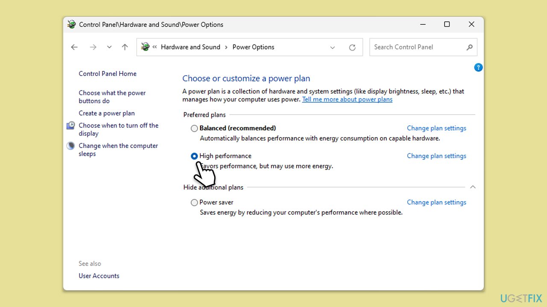Click the Power Options icon in address bar

[145, 47]
